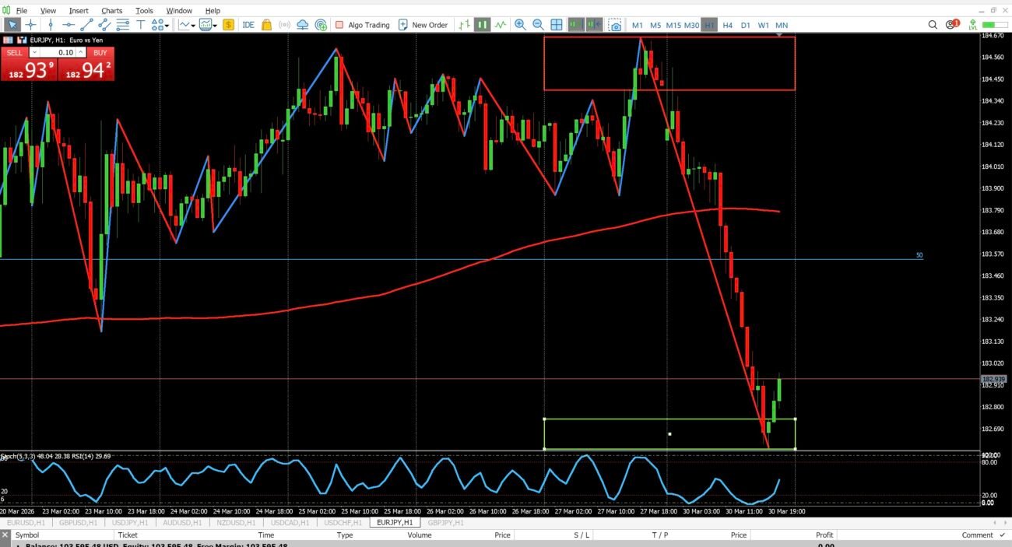Select the trendline drawing tool

coord(86,25)
